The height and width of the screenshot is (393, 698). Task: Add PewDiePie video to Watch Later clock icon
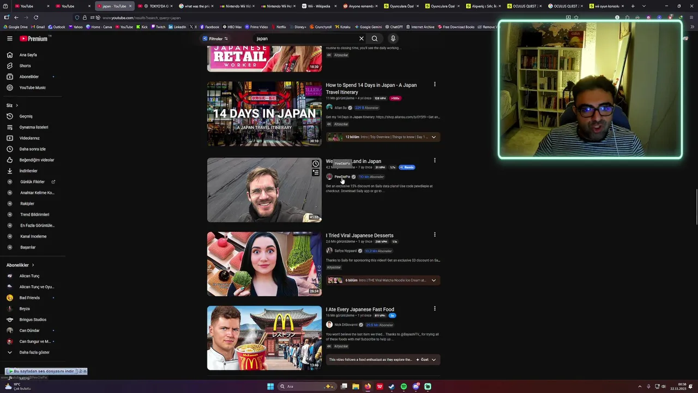tap(315, 164)
